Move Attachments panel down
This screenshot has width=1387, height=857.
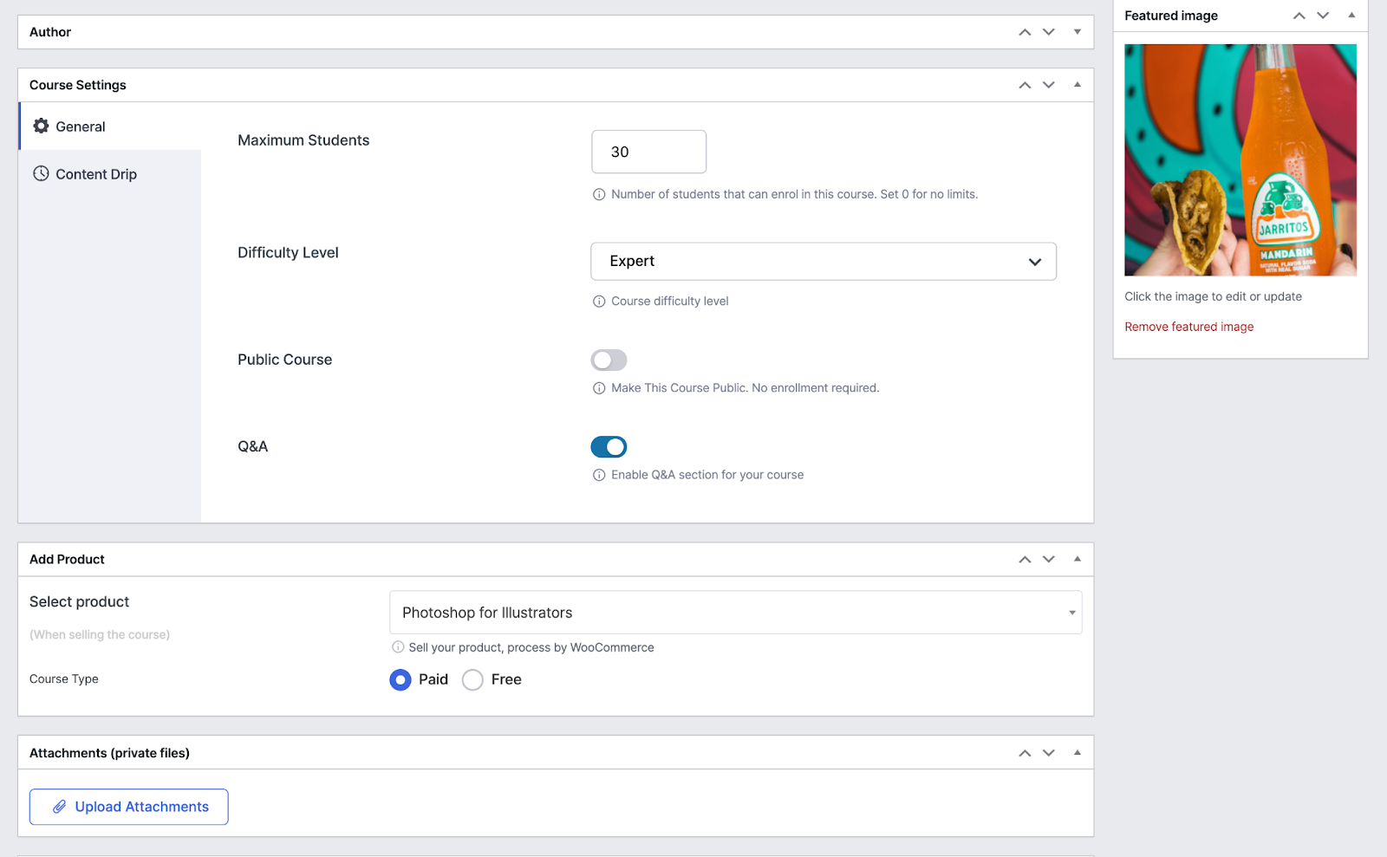tap(1049, 753)
